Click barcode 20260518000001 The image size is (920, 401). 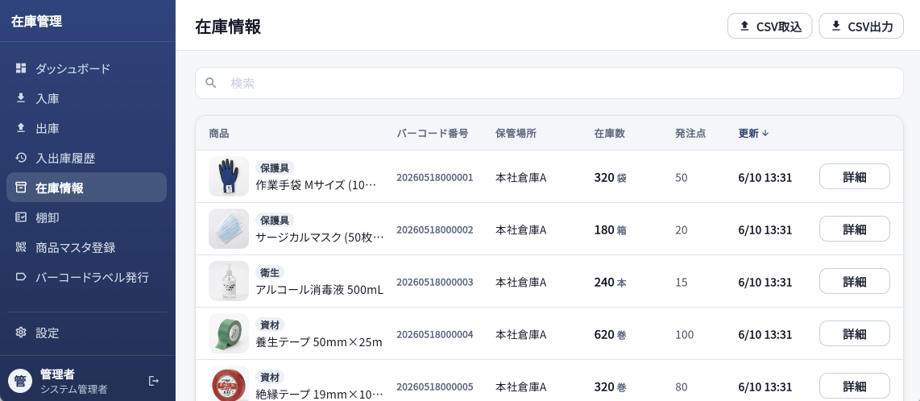click(x=435, y=177)
